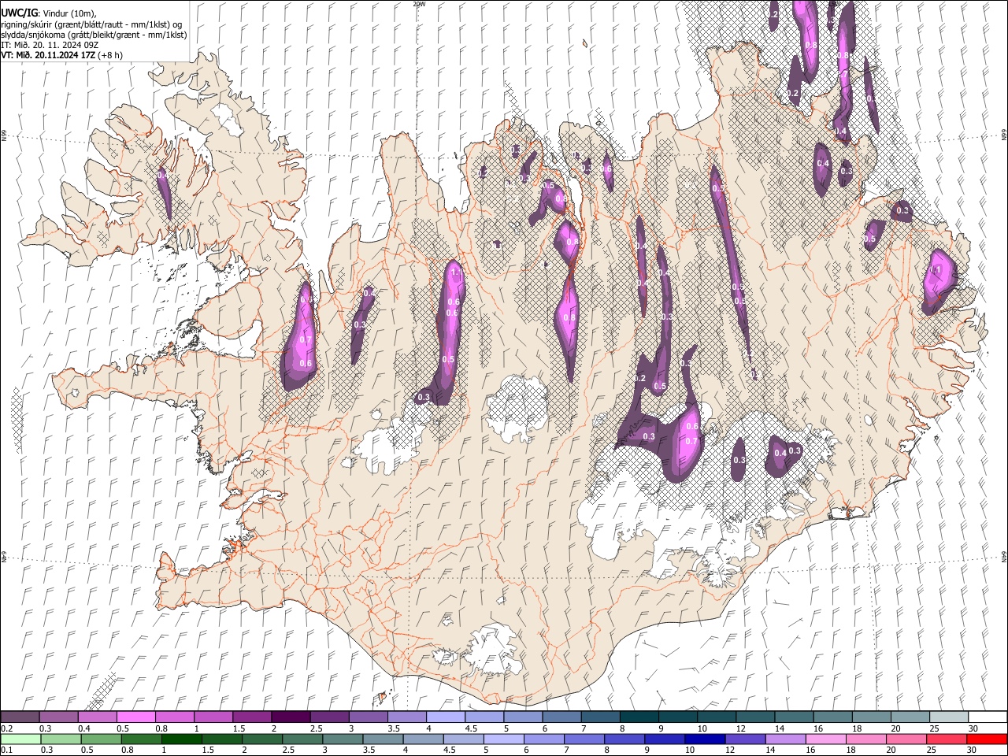
Task: Select the darkest purple swatch labeled 2 in upper legend
Action: click(290, 717)
